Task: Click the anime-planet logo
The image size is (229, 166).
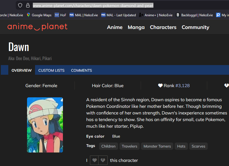Action: click(38, 27)
